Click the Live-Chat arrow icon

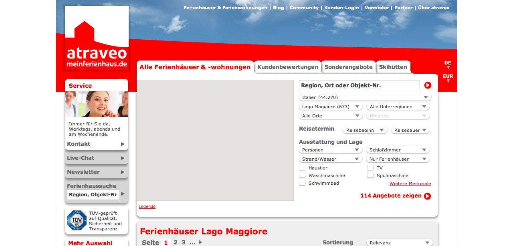[123, 158]
